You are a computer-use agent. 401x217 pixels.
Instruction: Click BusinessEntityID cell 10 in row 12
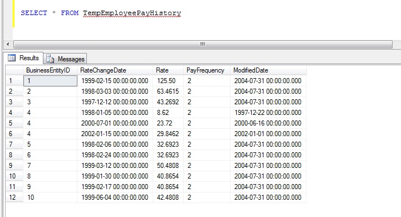(x=50, y=197)
